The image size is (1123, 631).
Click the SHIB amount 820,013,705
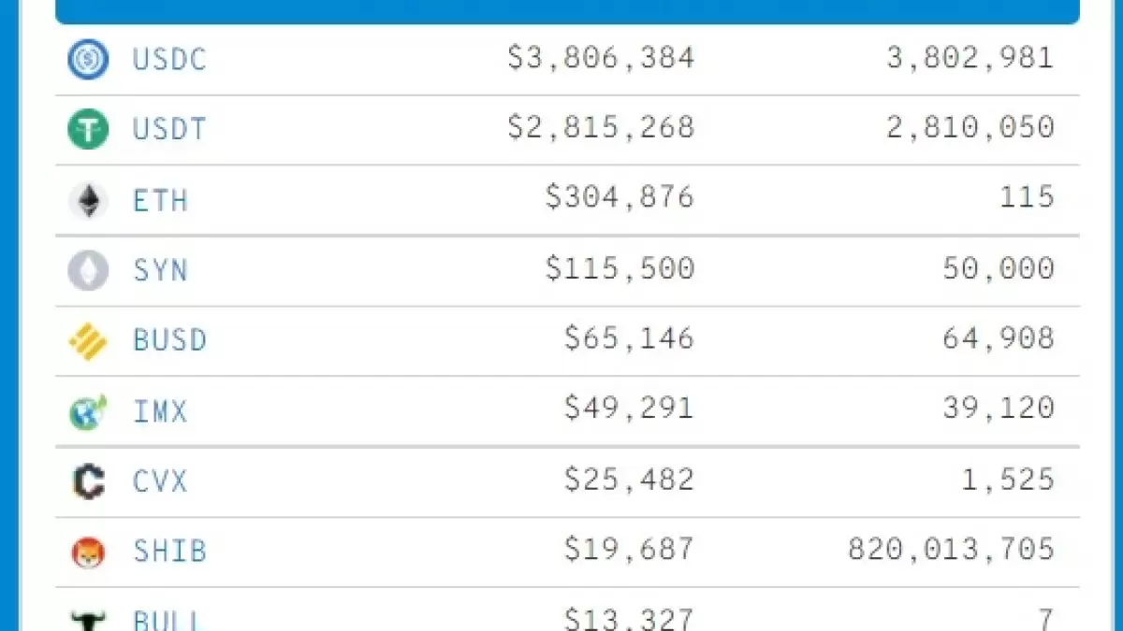(951, 550)
